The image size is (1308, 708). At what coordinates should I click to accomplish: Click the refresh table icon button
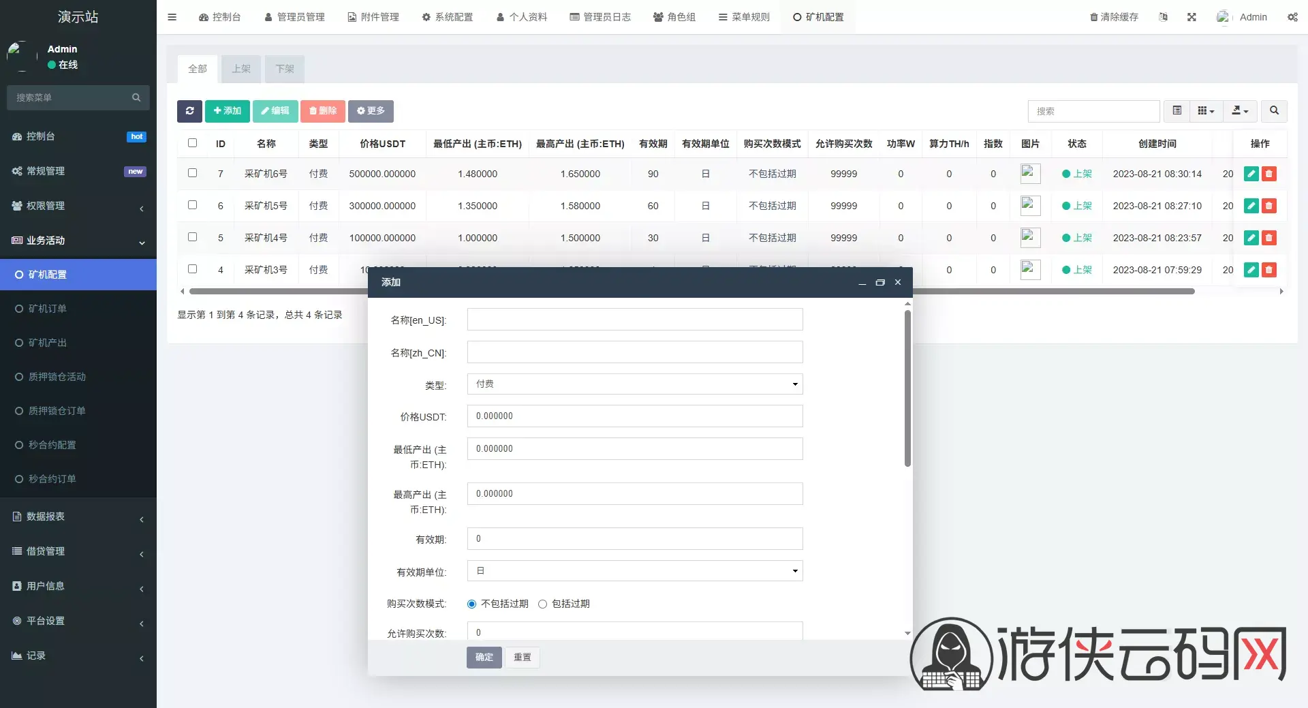[189, 111]
